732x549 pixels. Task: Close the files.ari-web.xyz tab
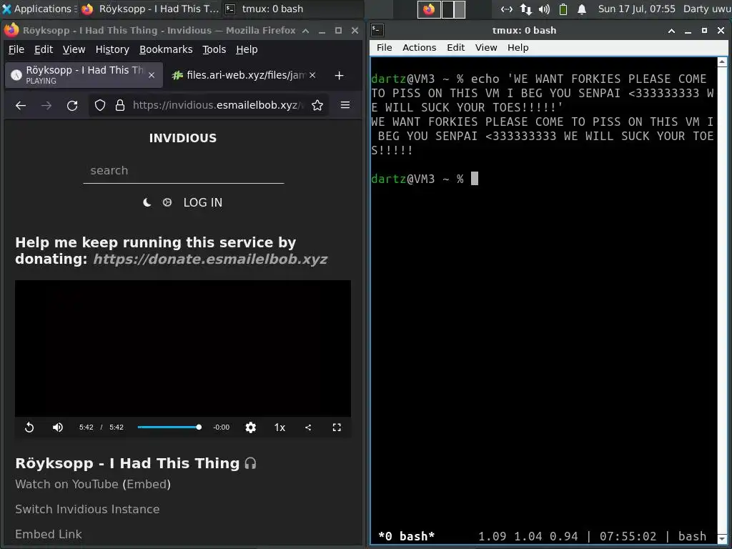point(312,75)
